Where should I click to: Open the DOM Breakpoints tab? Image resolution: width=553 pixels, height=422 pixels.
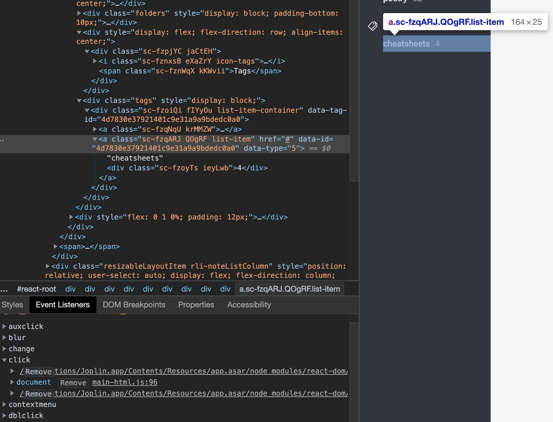134,304
